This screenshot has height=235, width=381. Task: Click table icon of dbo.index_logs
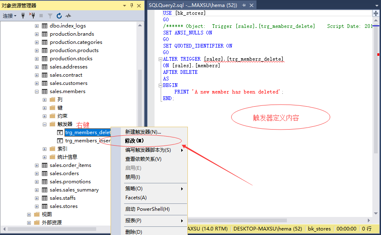pos(45,26)
